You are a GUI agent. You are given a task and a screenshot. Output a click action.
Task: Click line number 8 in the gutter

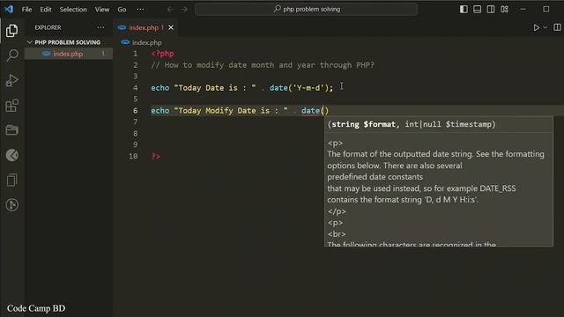pyautogui.click(x=135, y=133)
